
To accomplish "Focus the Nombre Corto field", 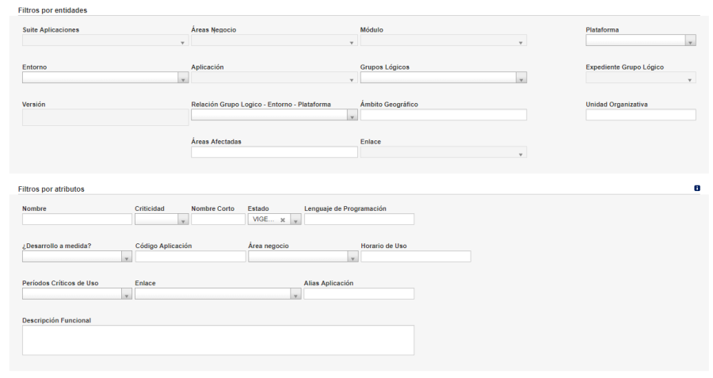I will click(x=219, y=220).
